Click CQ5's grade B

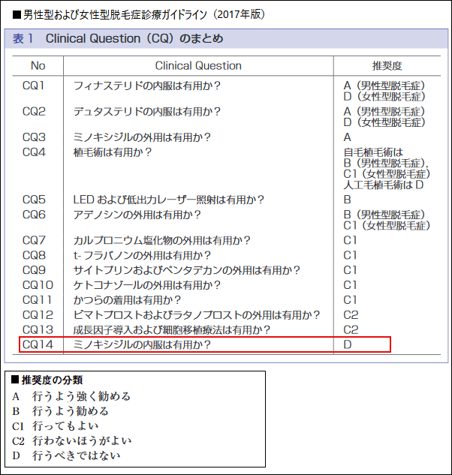[347, 200]
